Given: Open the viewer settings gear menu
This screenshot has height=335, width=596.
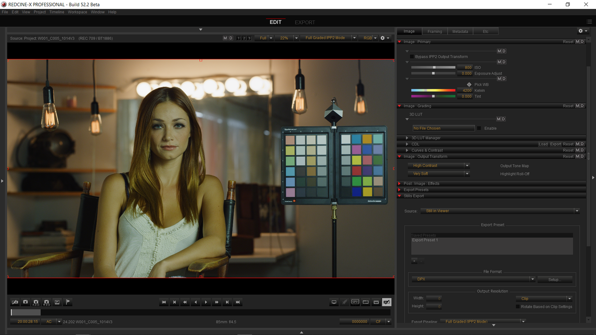Looking at the screenshot, I should coord(385,38).
